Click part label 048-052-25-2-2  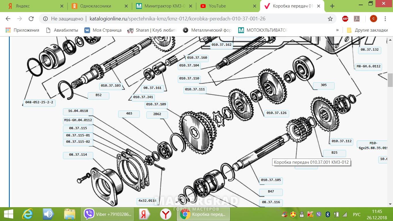(x=39, y=102)
